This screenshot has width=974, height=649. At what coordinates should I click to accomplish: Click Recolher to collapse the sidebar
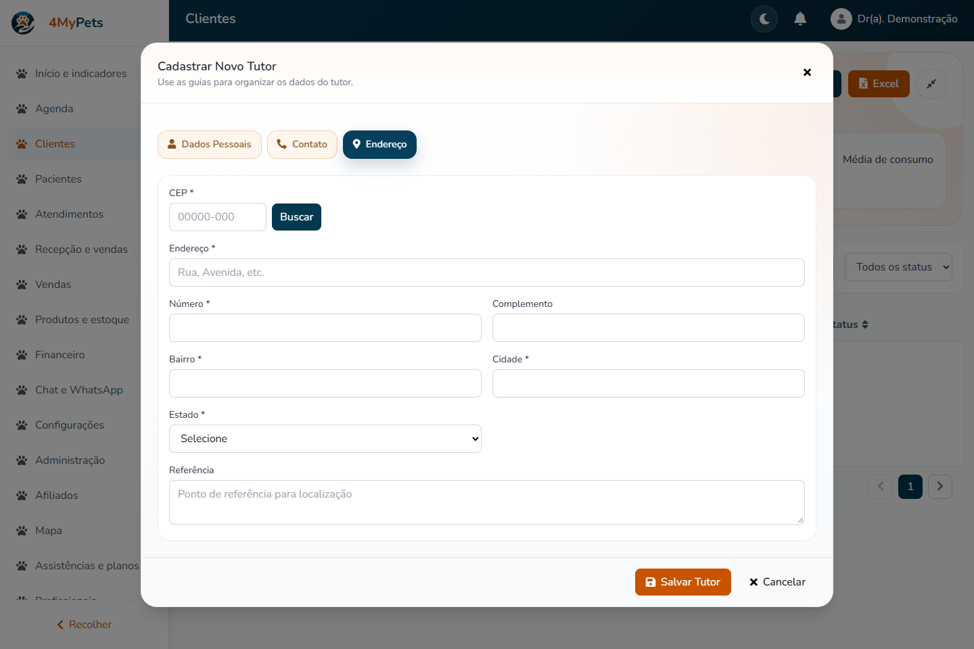coord(84,625)
